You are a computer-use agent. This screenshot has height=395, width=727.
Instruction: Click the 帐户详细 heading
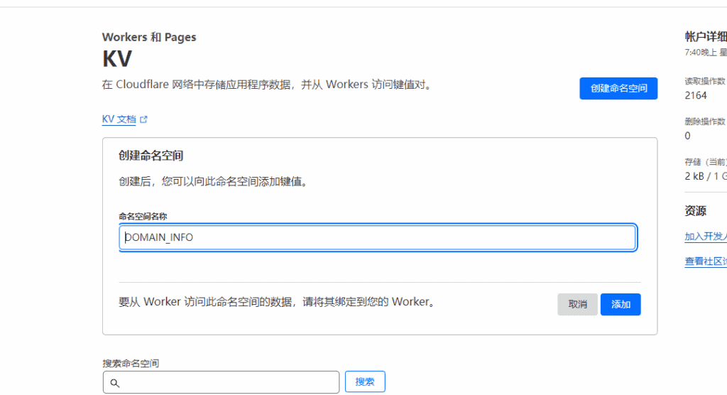706,37
